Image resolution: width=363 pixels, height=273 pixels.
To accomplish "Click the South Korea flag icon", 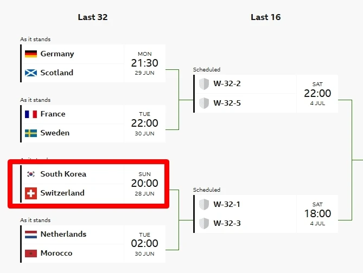I will (31, 174).
